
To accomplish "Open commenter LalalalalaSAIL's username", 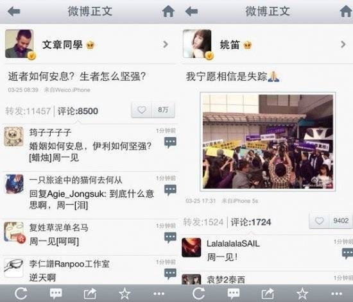I will 233,244.
